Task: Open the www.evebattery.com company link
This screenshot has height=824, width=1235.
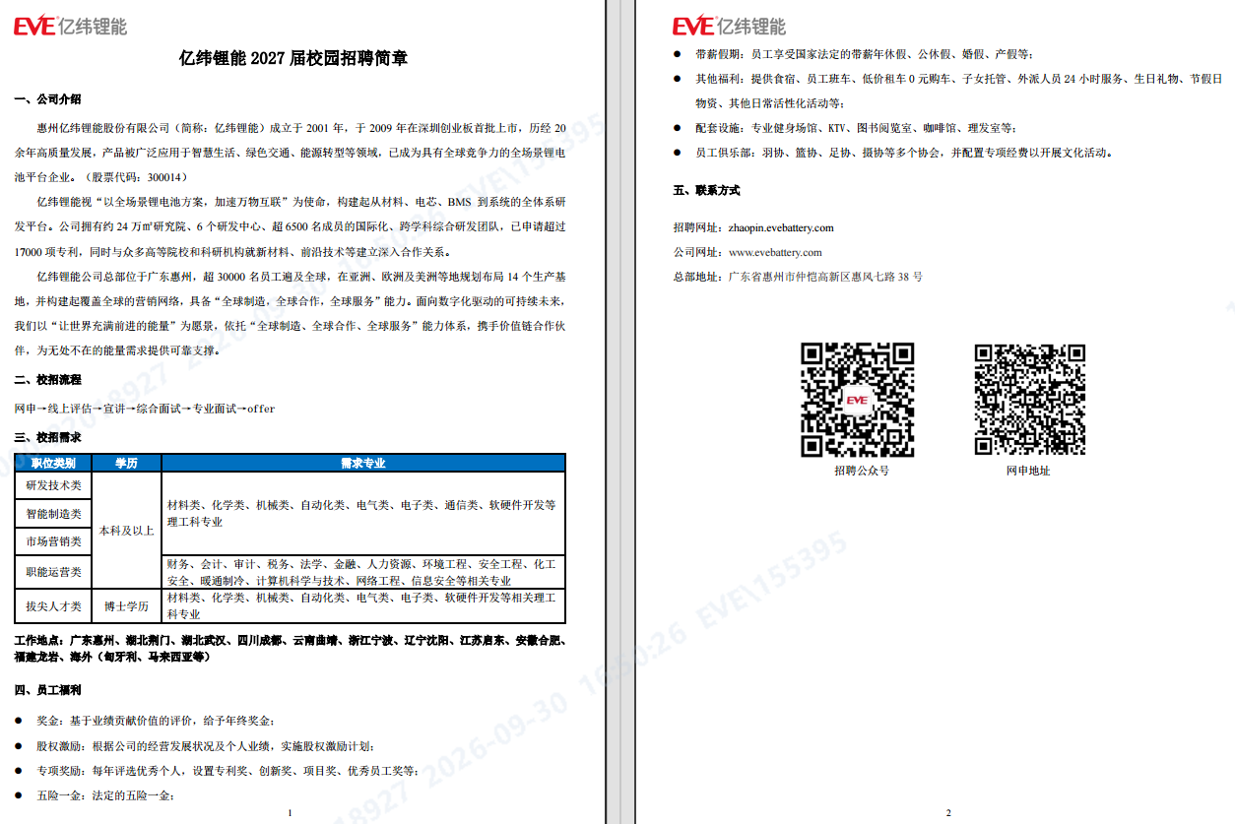Action: coord(775,253)
